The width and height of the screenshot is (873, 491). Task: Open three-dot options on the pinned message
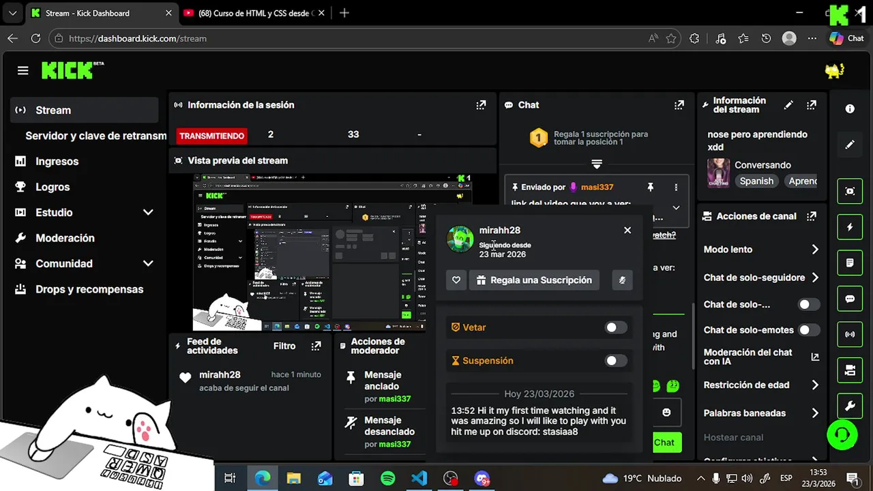676,187
